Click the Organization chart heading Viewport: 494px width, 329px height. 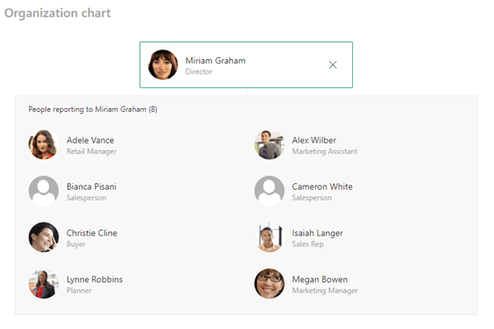click(58, 13)
